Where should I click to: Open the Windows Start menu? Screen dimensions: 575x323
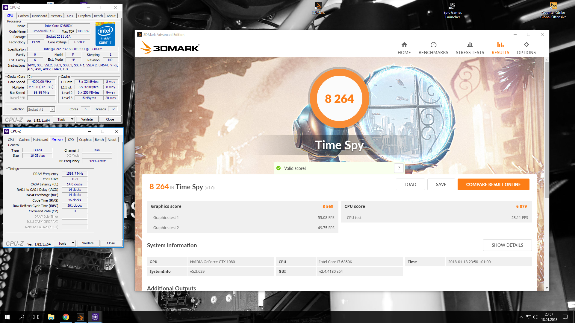coord(7,317)
